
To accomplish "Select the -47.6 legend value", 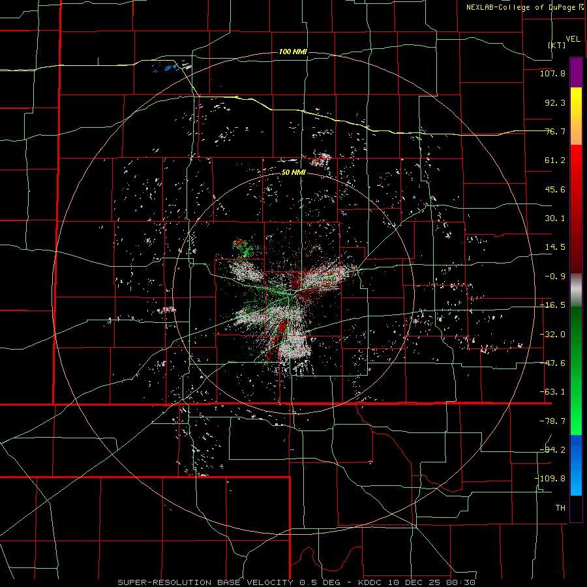I will pos(552,363).
